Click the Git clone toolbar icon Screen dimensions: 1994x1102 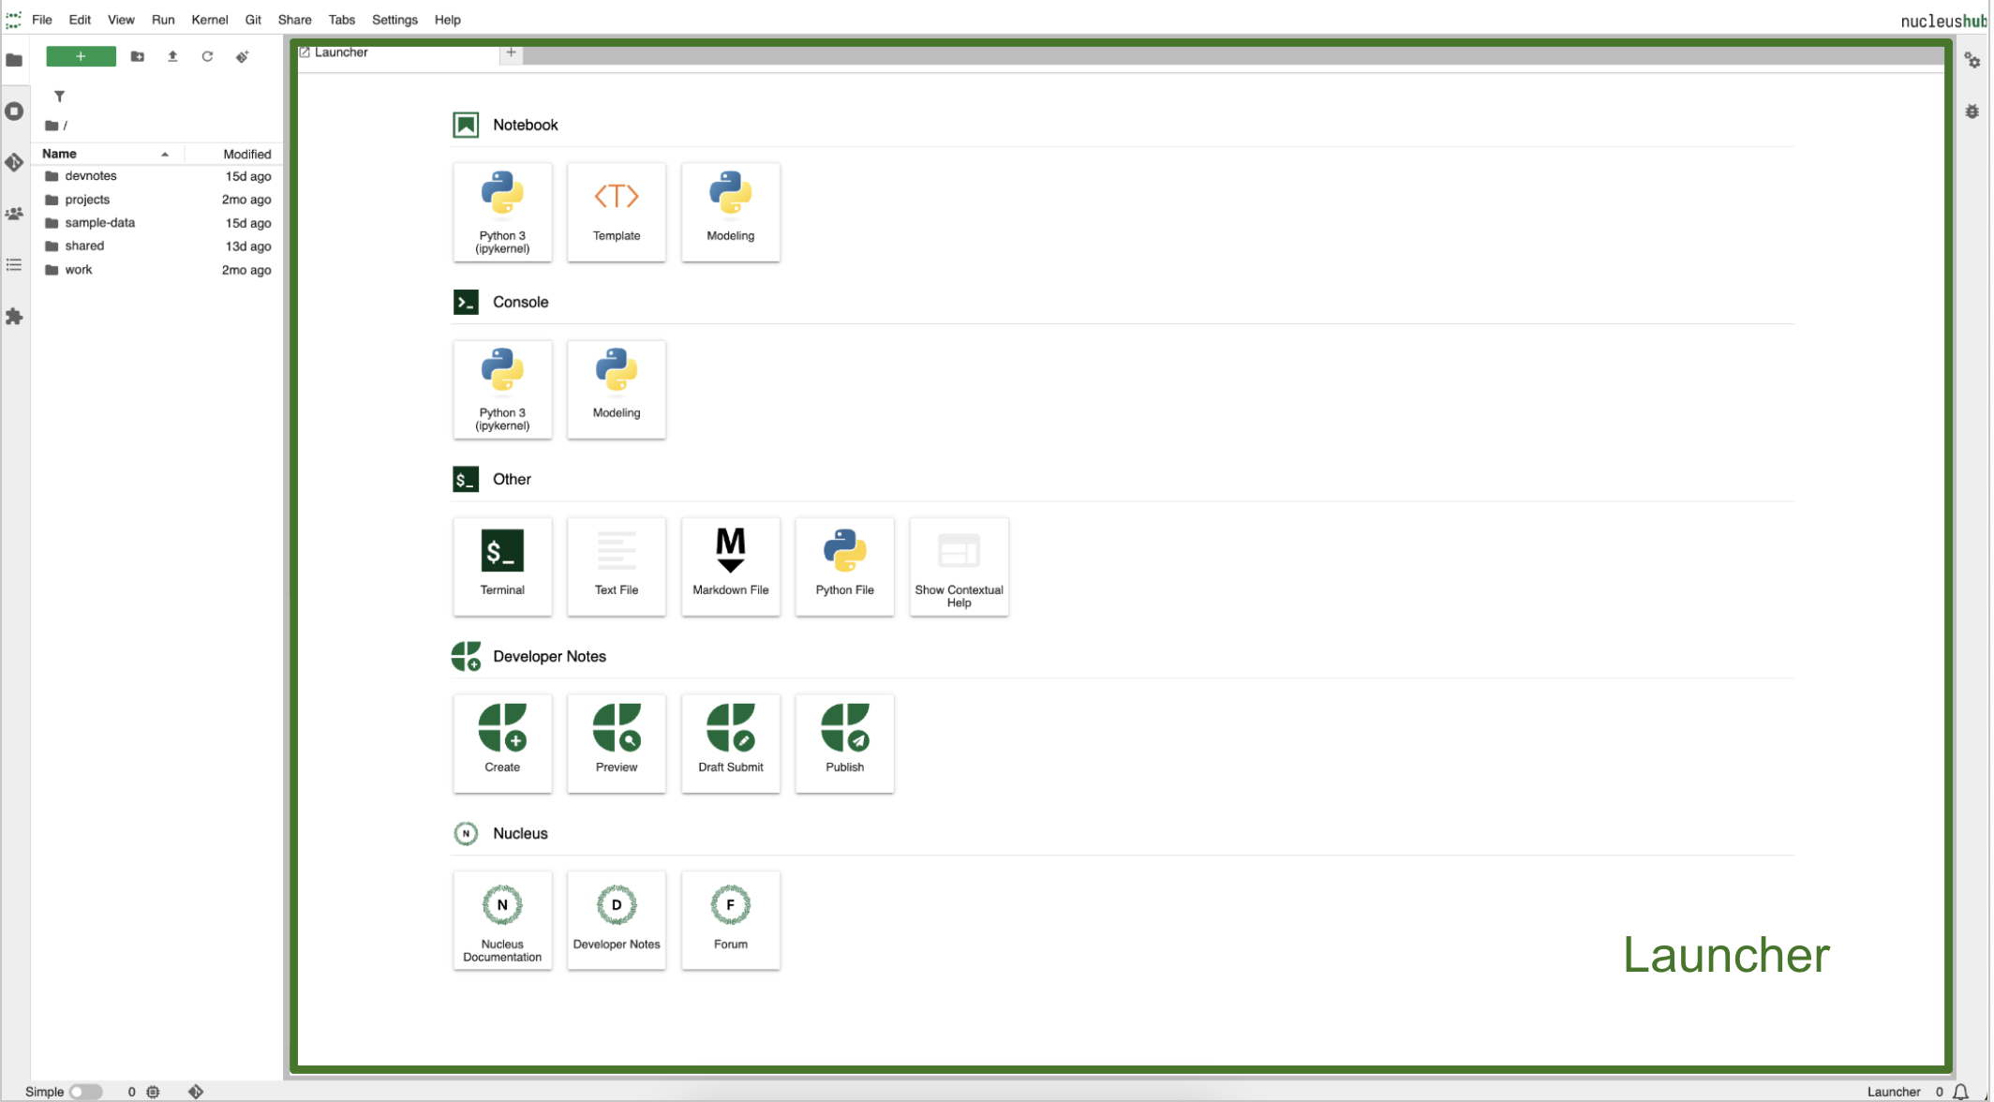point(242,56)
